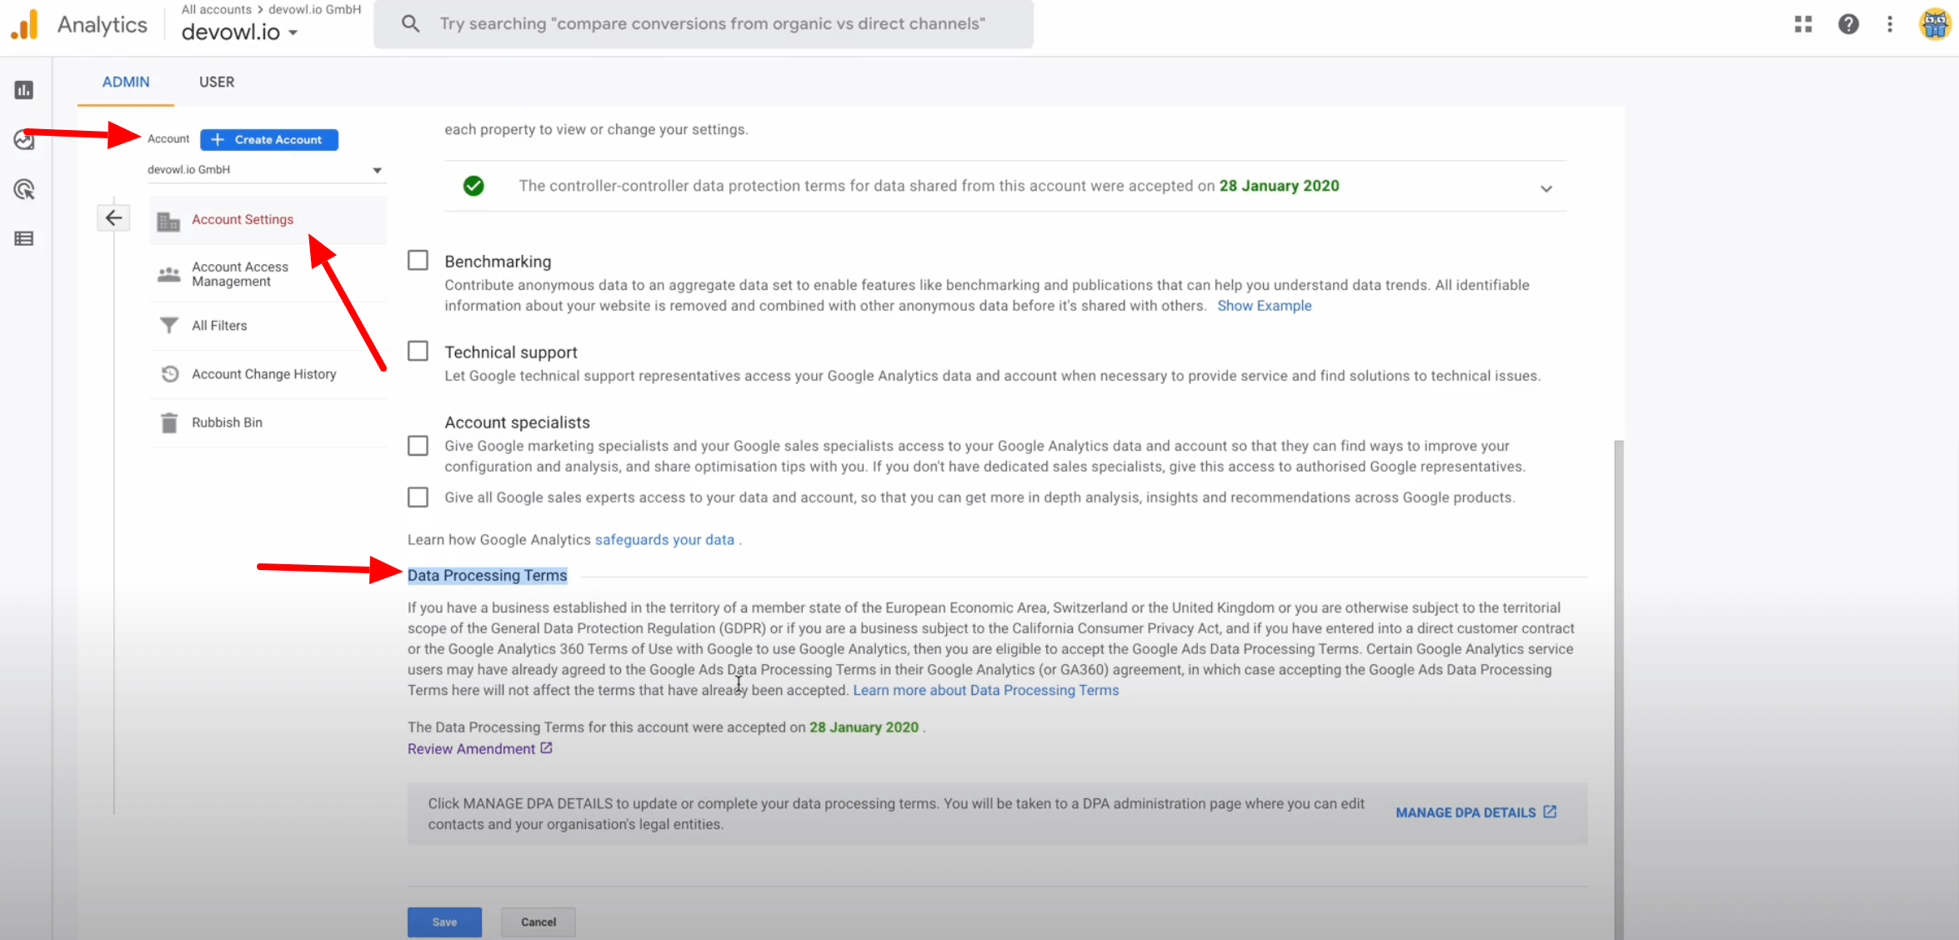Open Account Access Management

tap(240, 274)
